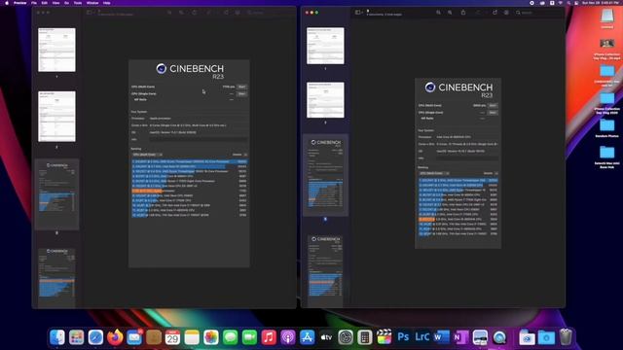Open the Trash in the Dock
Image resolution: width=623 pixels, height=350 pixels.
pos(566,337)
